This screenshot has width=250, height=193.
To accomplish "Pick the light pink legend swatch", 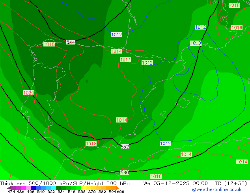I will (x=28, y=188).
